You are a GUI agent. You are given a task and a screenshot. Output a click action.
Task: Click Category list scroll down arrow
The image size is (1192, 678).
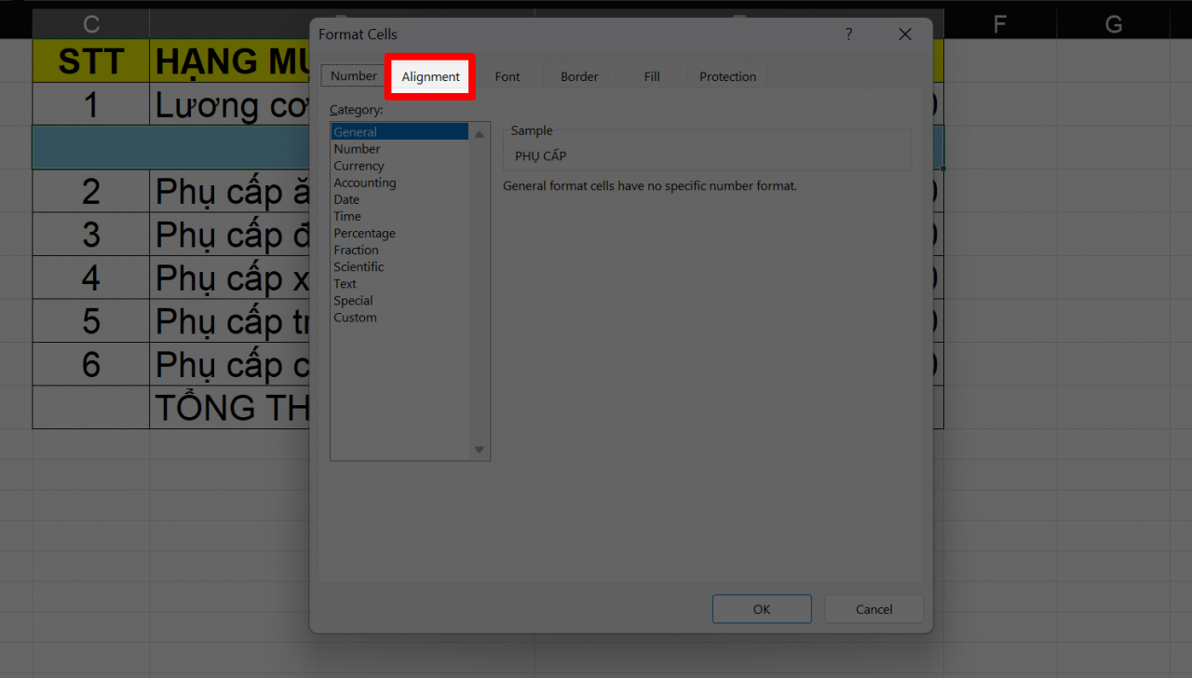[480, 450]
